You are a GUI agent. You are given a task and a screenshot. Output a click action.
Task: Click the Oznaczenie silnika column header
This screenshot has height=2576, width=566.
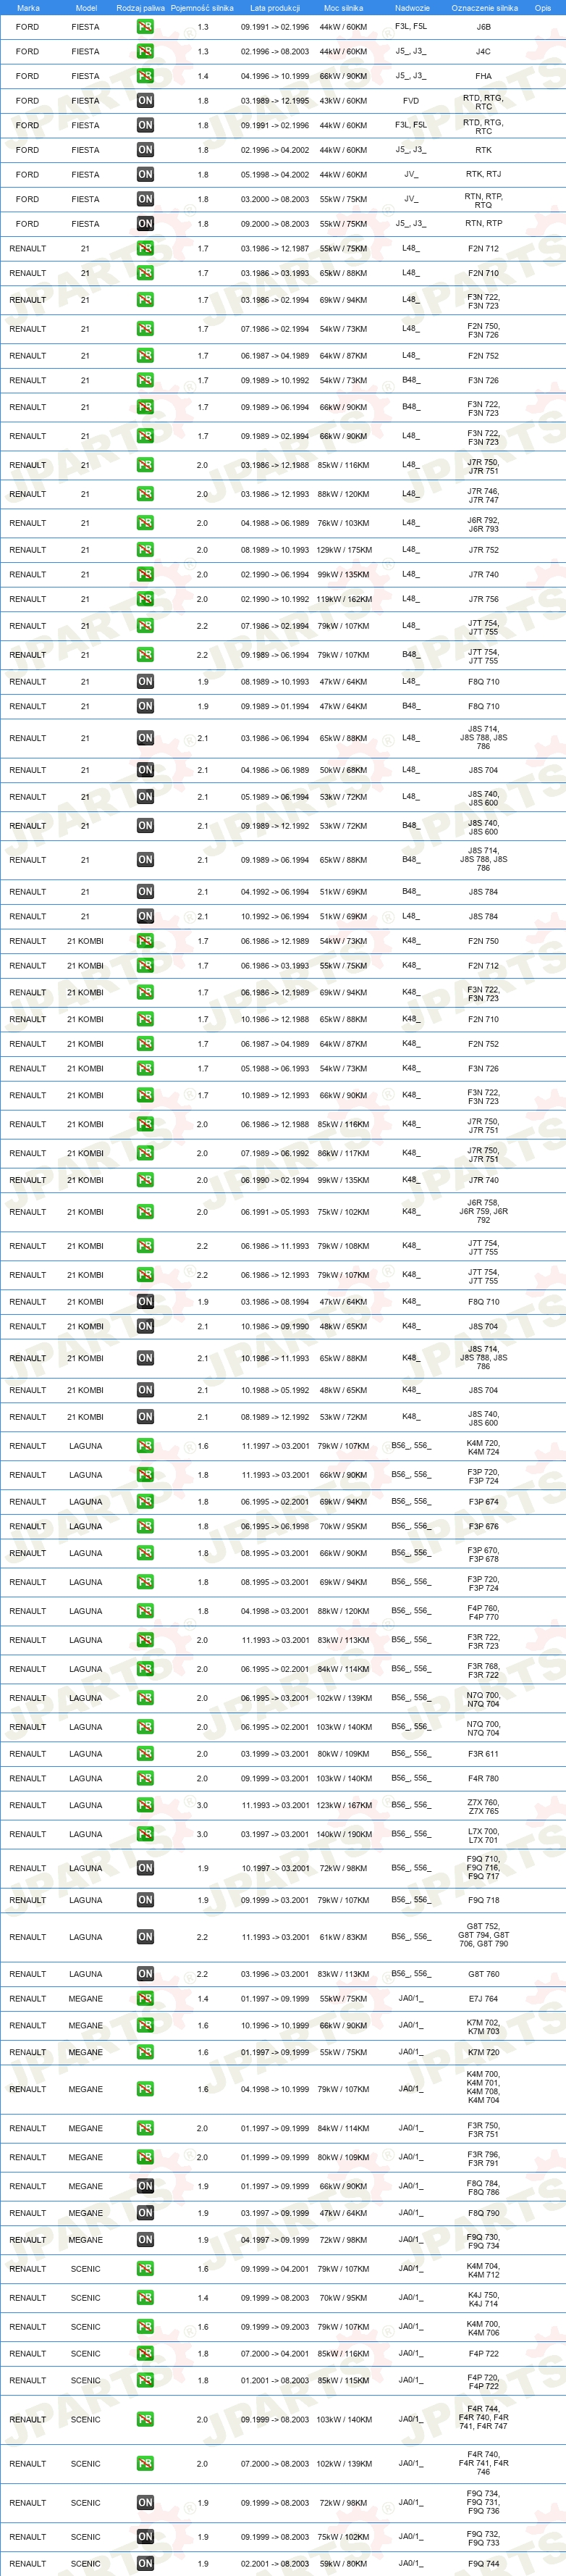click(x=484, y=8)
